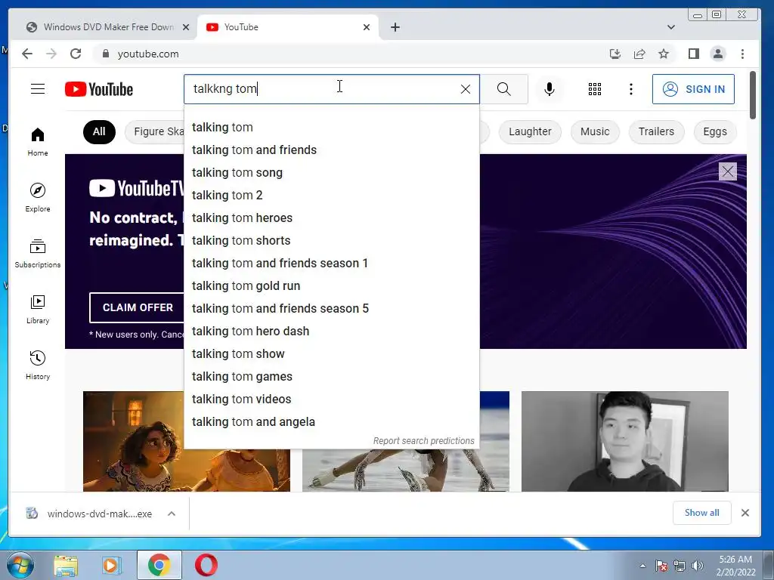
Task: Toggle the browser side panel
Action: (694, 54)
